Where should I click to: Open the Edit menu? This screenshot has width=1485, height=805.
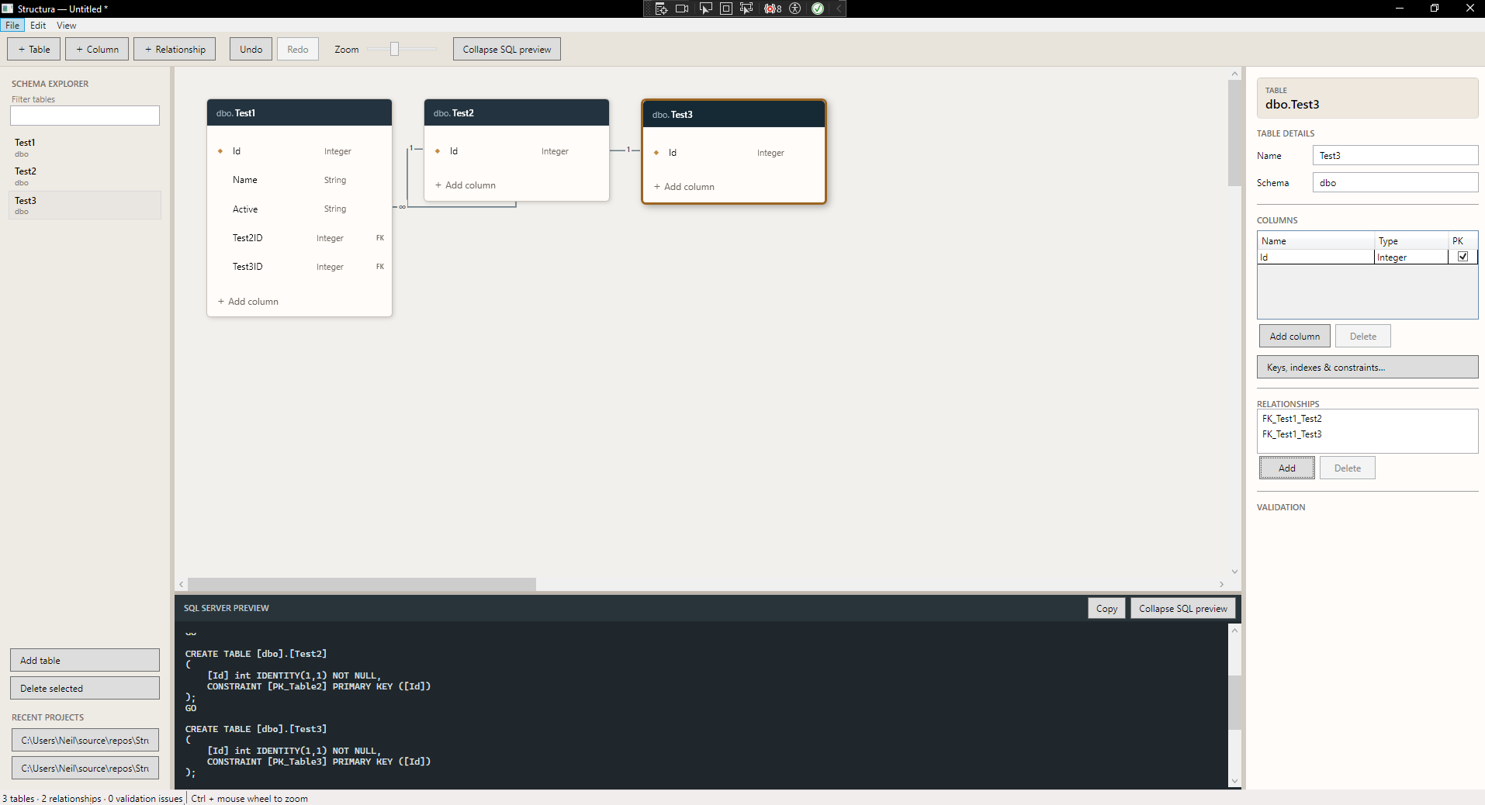tap(38, 26)
